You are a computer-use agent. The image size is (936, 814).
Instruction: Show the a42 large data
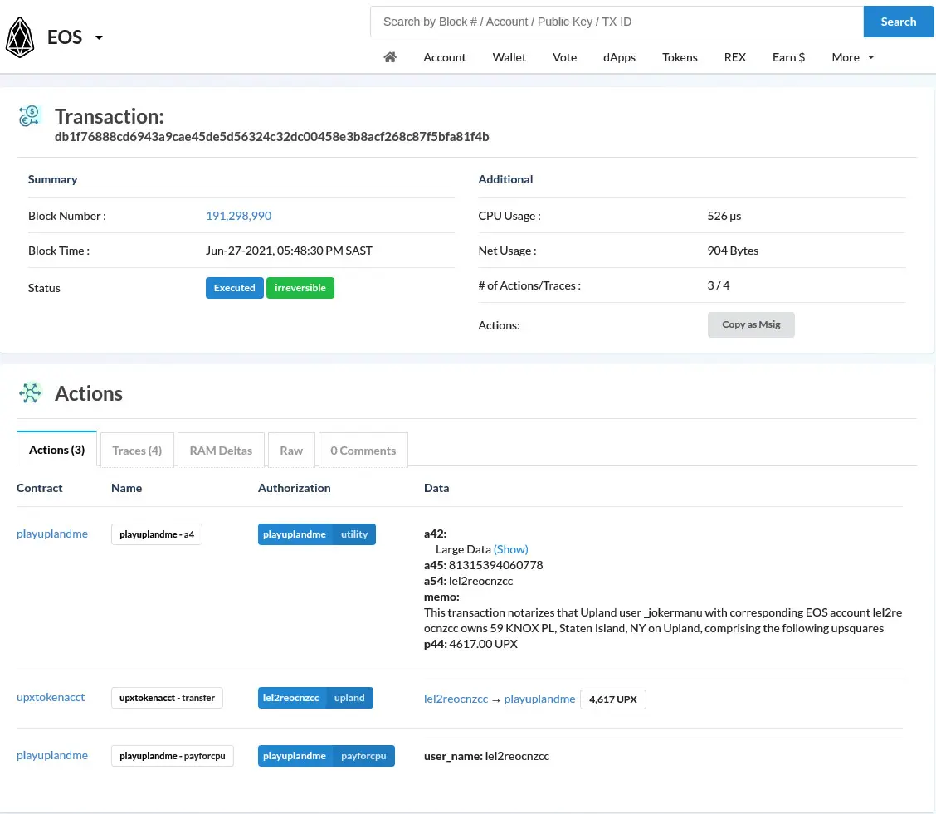point(511,549)
